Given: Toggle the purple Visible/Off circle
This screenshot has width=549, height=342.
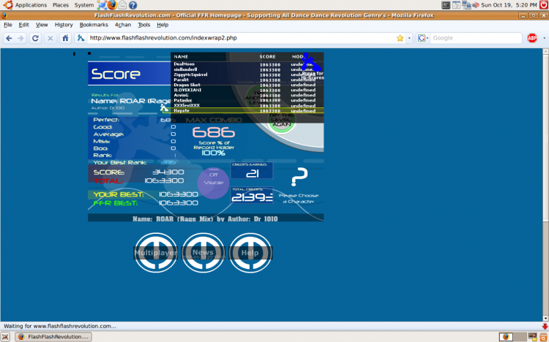Looking at the screenshot, I should point(214,183).
